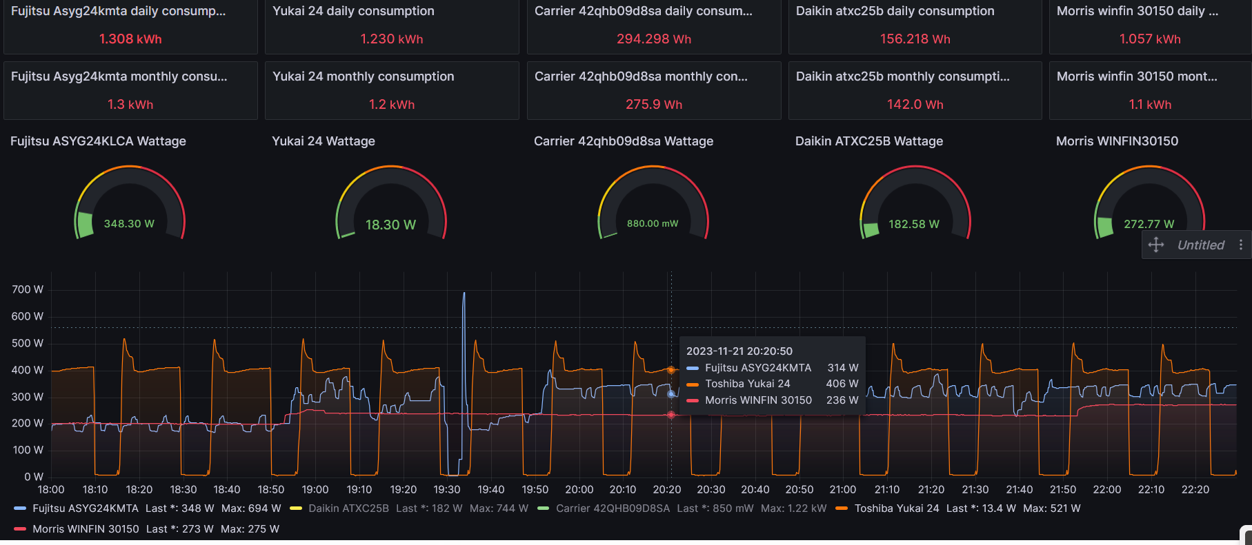Click Max: 1.22 kW in the legend

pyautogui.click(x=794, y=508)
